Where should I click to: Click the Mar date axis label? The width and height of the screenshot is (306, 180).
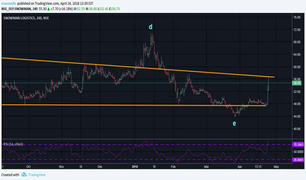click(207, 167)
